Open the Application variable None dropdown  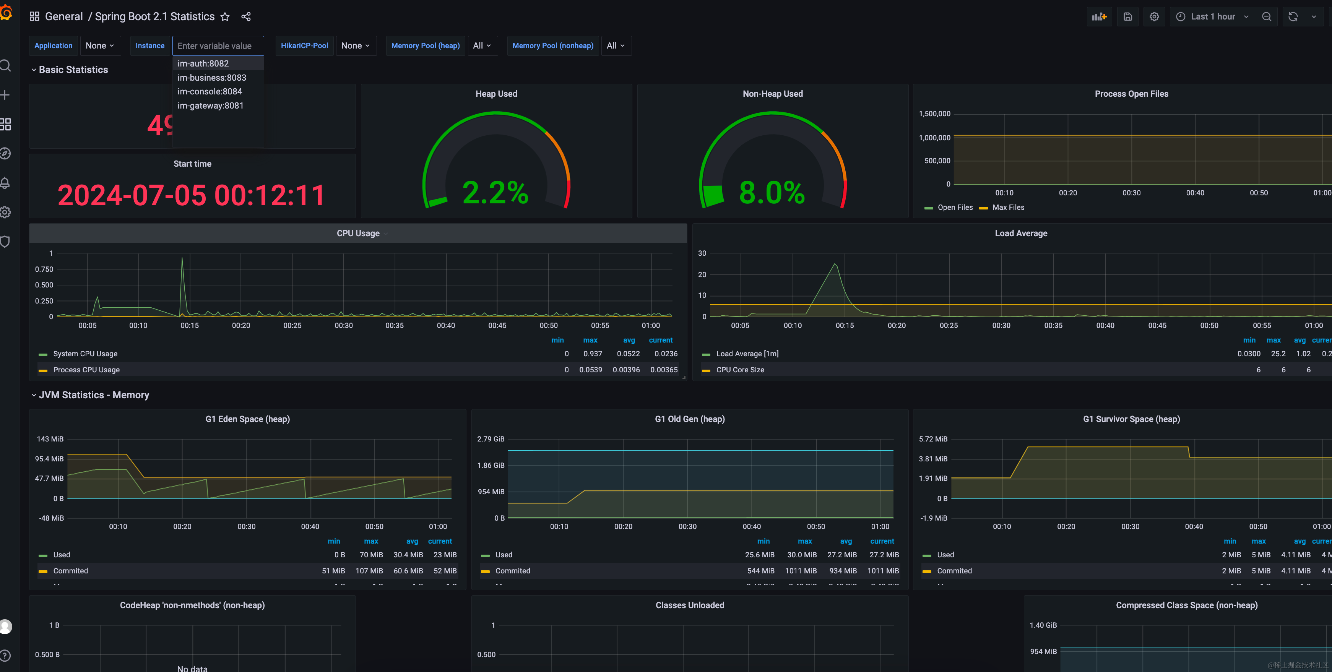(100, 45)
